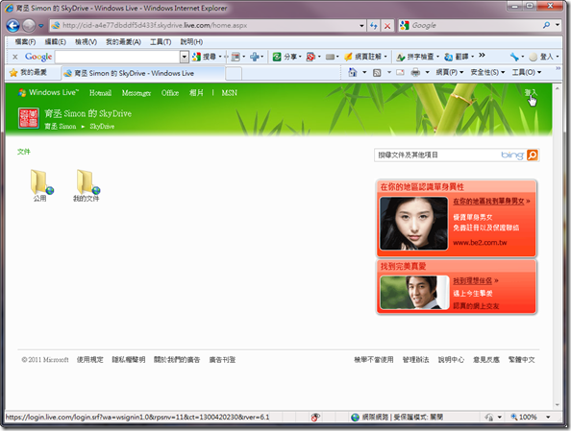Close the Google Toolbar with the X
This screenshot has width=571, height=431.
coord(15,57)
